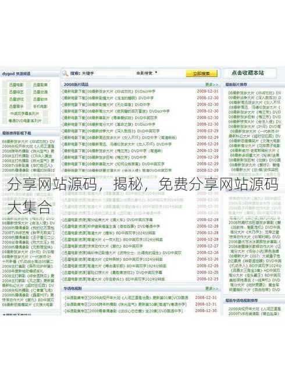
Task: Open the 迅雷游戏 channel link
Action: click(x=16, y=99)
